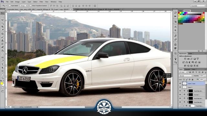Image resolution: width=207 pixels, height=116 pixels.
Task: Enable Show Transform Controls checkbox
Action: [31, 6]
